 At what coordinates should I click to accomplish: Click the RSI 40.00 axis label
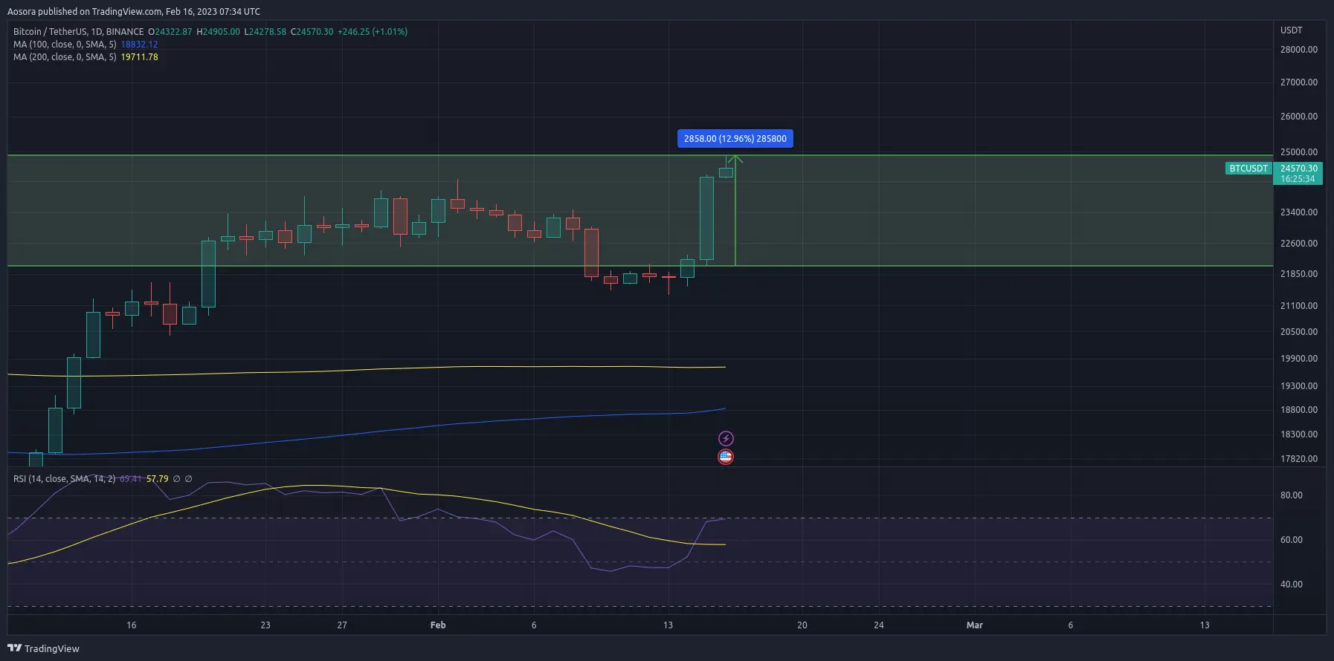[1291, 585]
